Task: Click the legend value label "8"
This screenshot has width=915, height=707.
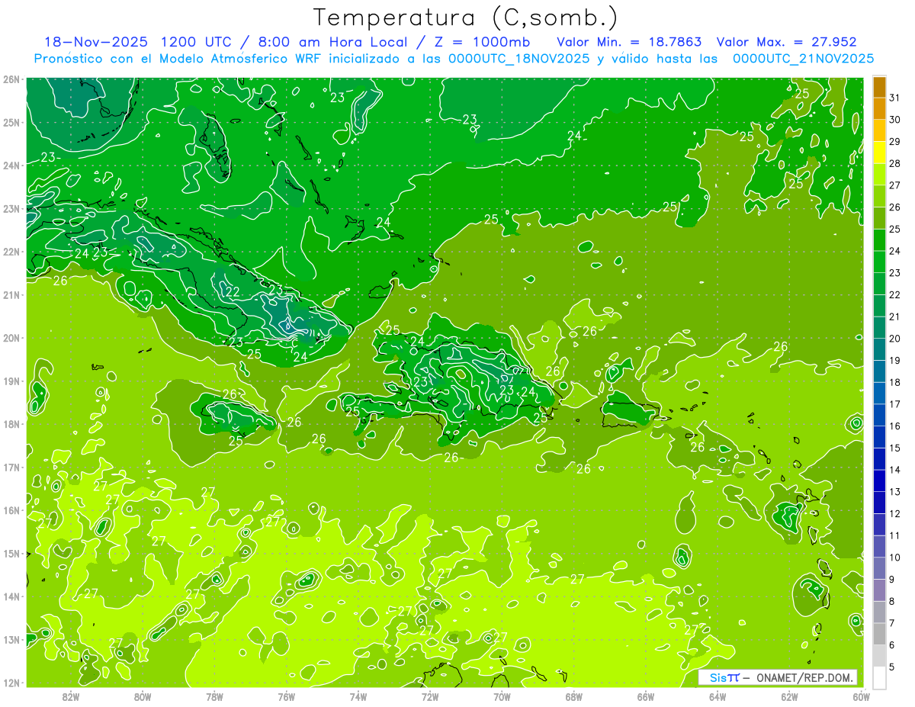Action: point(892,601)
